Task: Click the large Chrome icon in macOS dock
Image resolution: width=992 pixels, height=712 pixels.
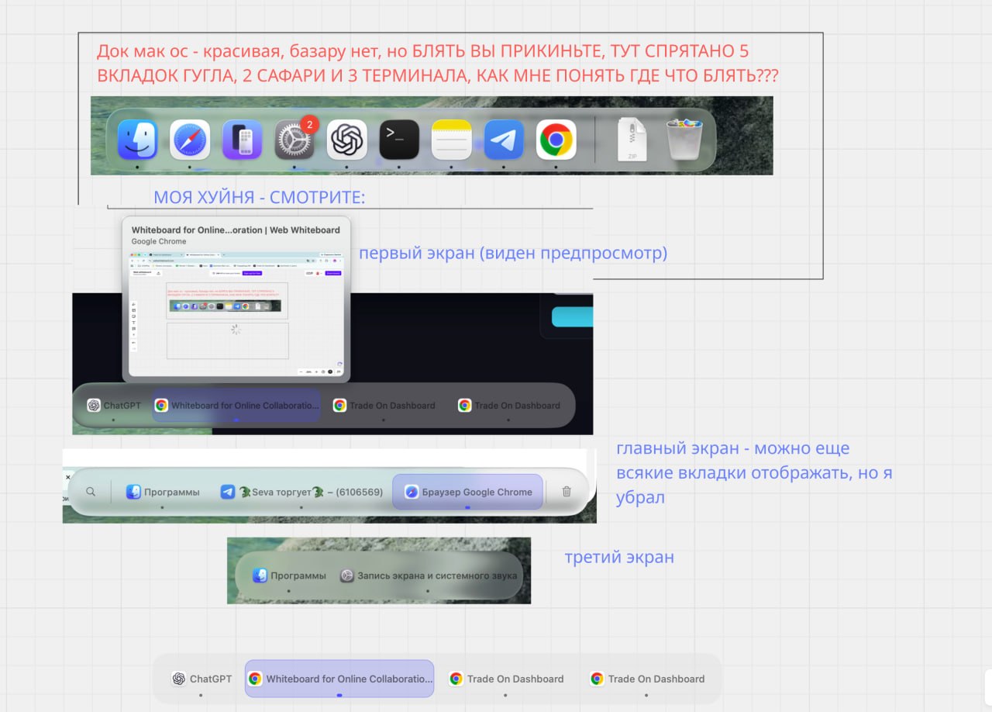Action: (x=556, y=140)
